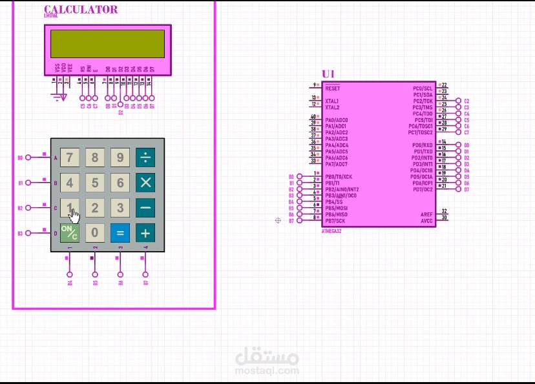
Task: Select the D0 terminal beside U1 PD0/RXD
Action: [x=458, y=145]
